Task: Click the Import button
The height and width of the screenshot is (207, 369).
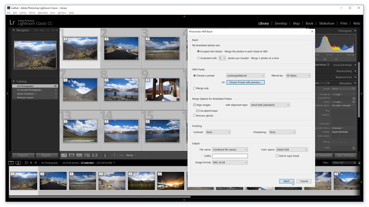Action: pyautogui.click(x=23, y=155)
